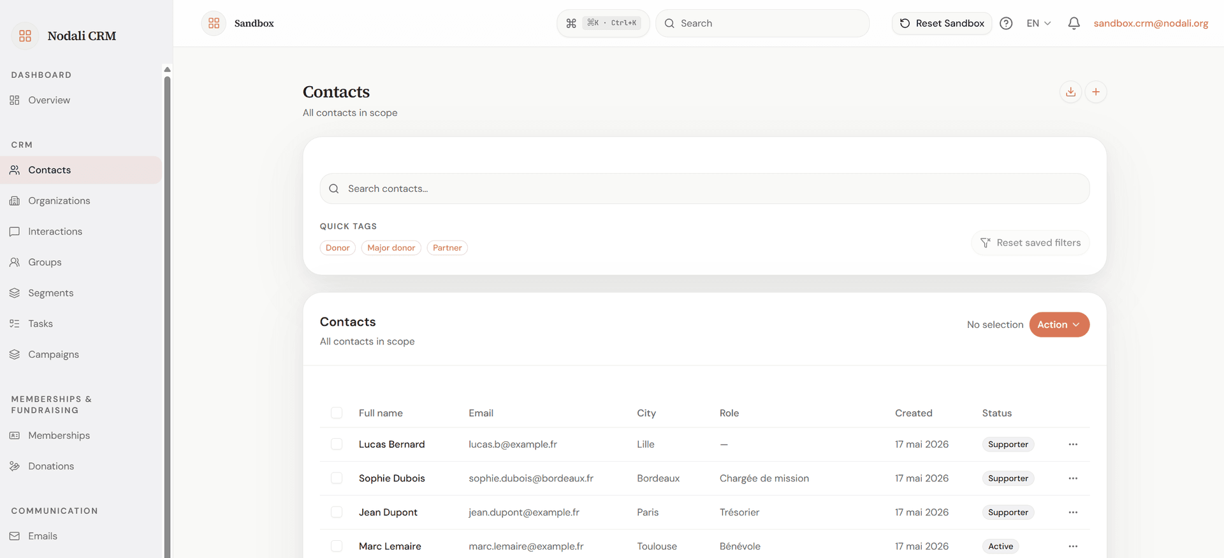Click Reset Sandbox button
The image size is (1224, 558).
click(x=942, y=23)
